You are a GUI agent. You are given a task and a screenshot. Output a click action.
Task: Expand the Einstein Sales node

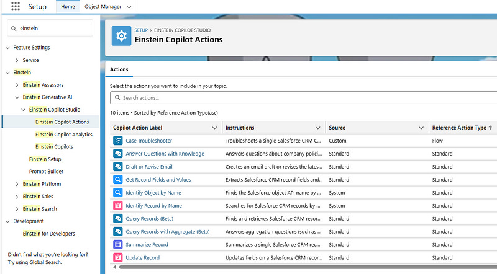tap(17, 197)
